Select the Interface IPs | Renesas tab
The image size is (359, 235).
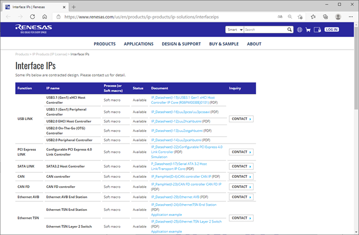[35, 7]
